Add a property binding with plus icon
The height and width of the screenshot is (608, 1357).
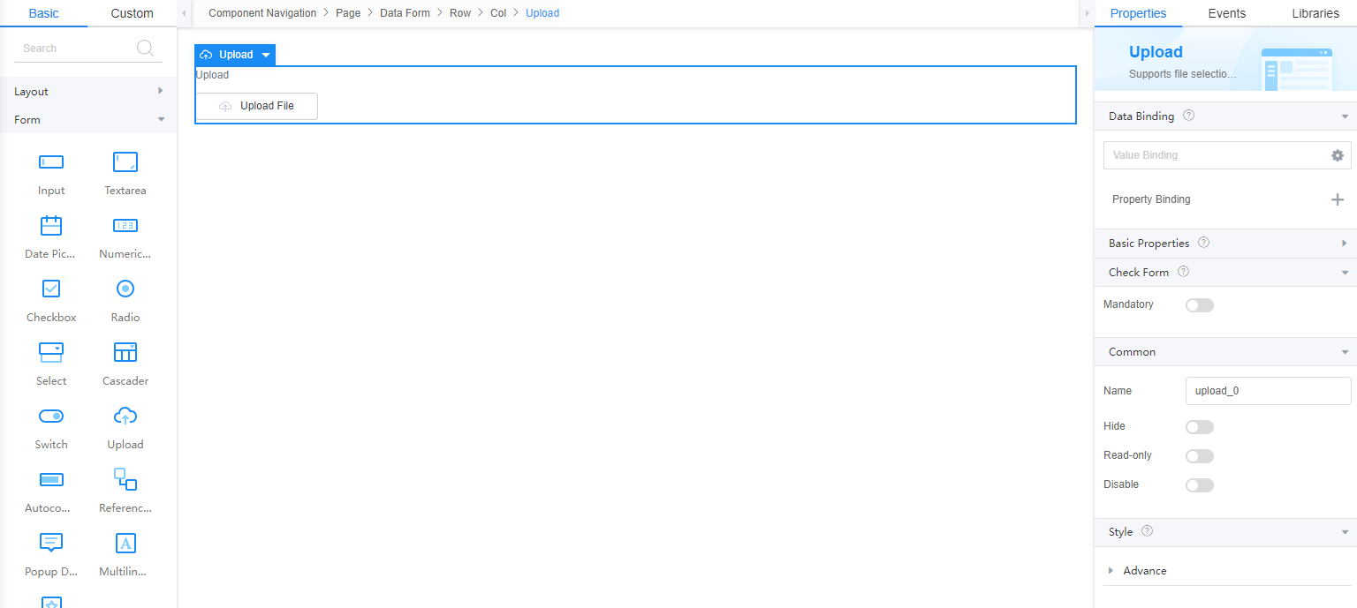tap(1338, 199)
